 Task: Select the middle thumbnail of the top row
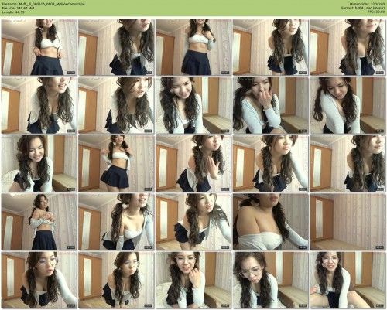click(x=193, y=47)
